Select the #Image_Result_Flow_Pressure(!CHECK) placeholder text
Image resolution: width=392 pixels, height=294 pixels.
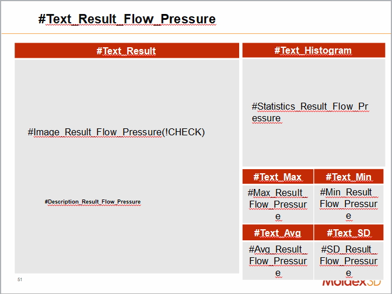coord(116,132)
